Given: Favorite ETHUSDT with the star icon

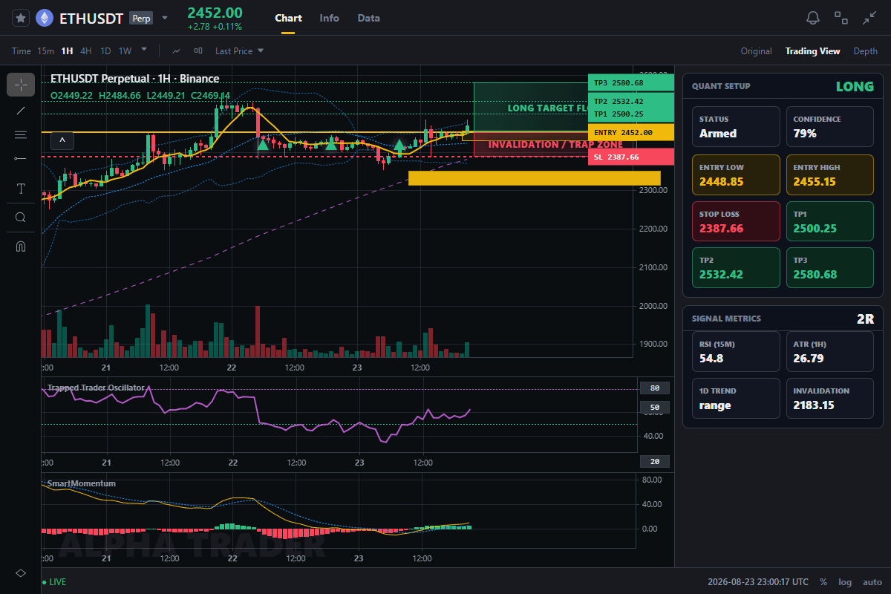Looking at the screenshot, I should [21, 19].
